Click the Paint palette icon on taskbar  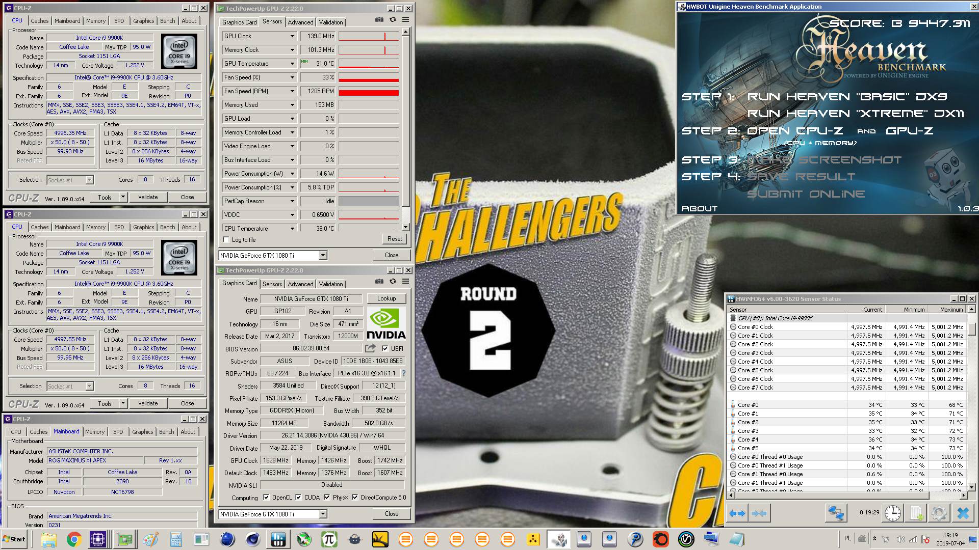coord(150,539)
